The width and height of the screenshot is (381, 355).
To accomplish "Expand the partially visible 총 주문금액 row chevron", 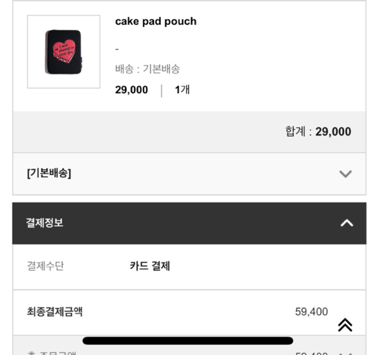I will click(346, 352).
